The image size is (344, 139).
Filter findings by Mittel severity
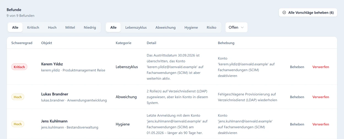click(x=70, y=27)
